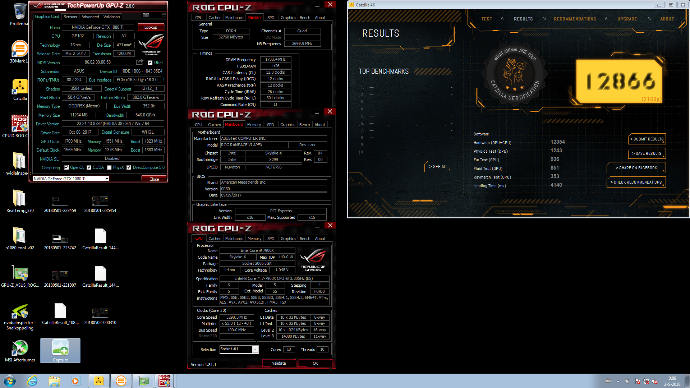Click SUBMIT RESULTS in Catzilla
The width and height of the screenshot is (690, 388).
point(647,139)
